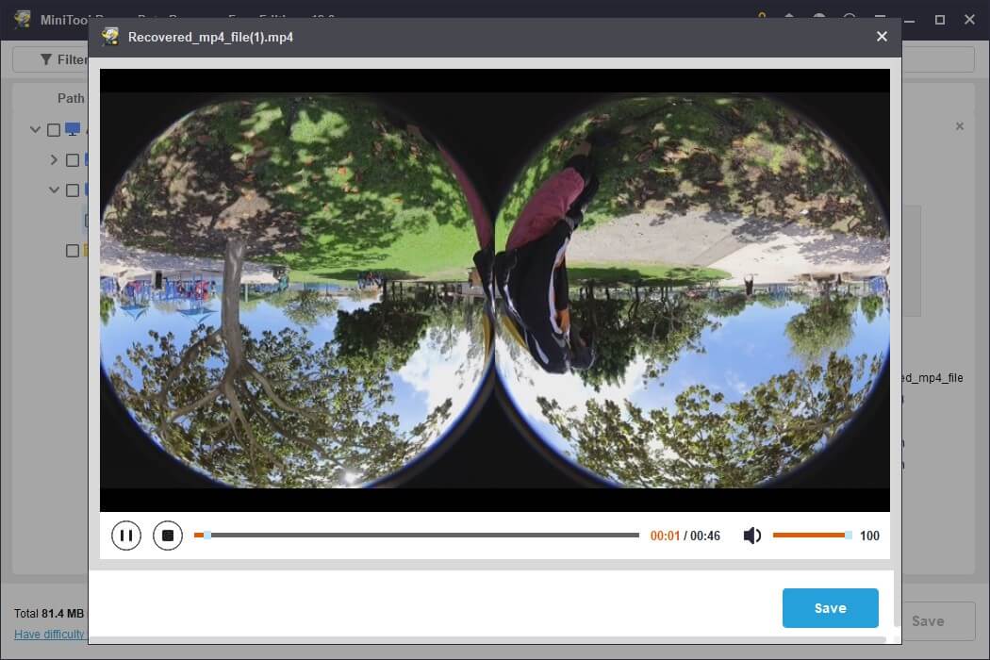This screenshot has width=990, height=660.
Task: Enable the collapsed partition's checkbox
Action: pos(74,159)
